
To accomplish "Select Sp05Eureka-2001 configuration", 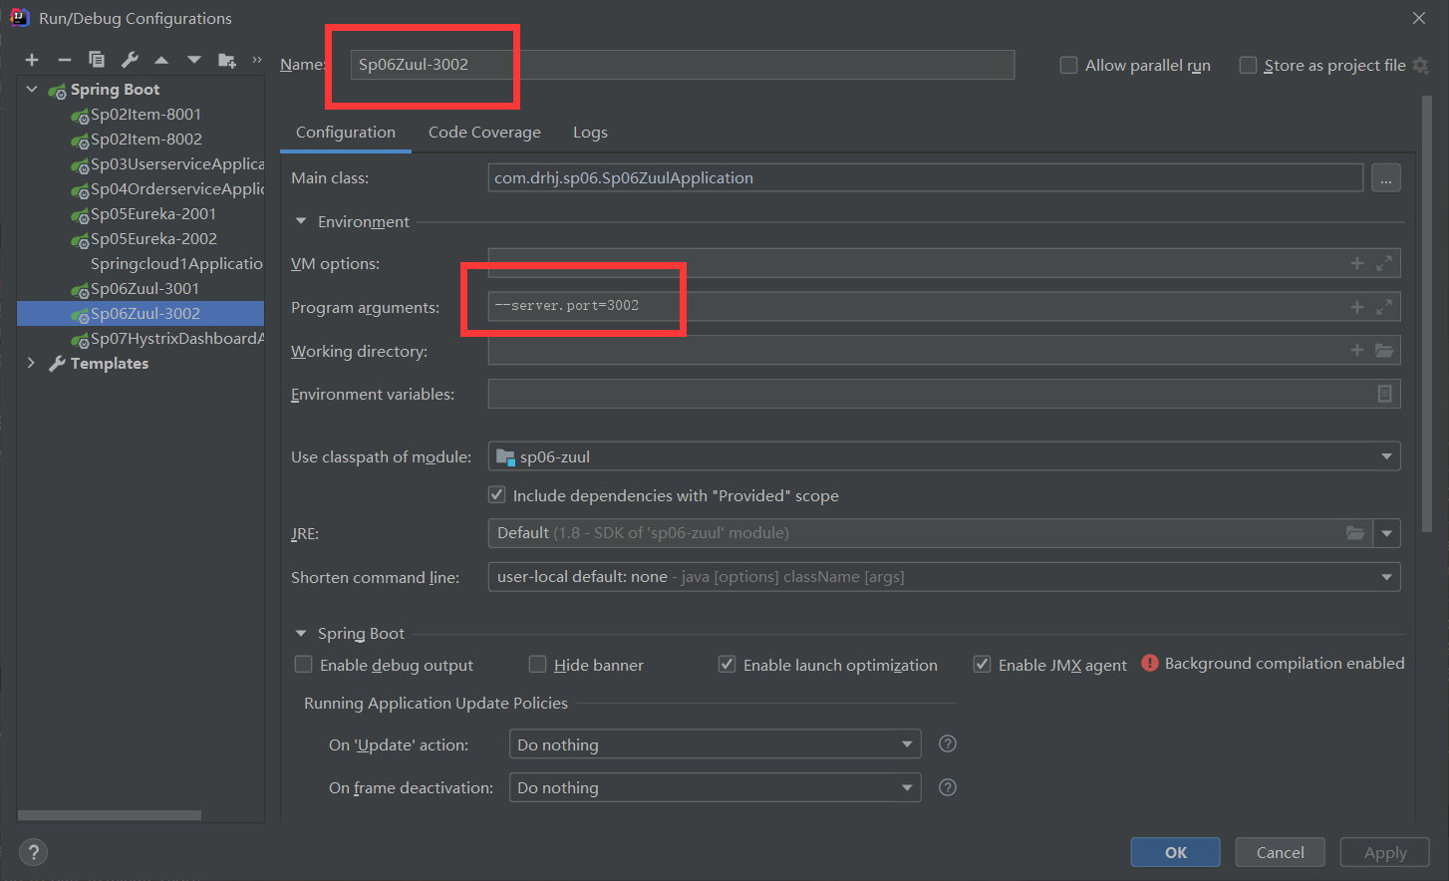I will (152, 213).
